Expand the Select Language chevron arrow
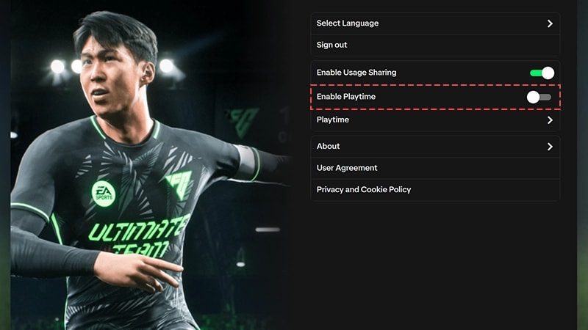This screenshot has width=588, height=330. [550, 23]
